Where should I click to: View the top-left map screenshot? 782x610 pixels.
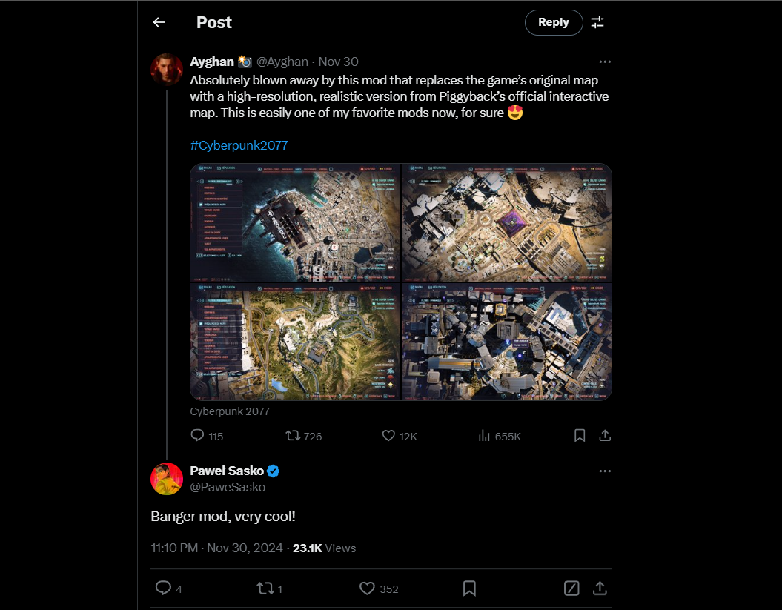[295, 222]
